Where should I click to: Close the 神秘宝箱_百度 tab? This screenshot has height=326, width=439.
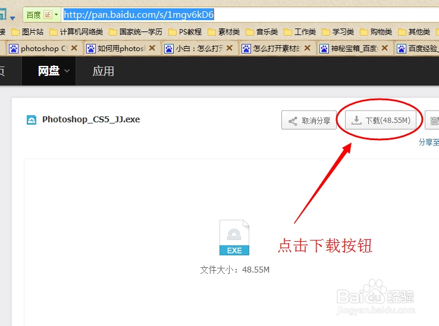tap(385, 48)
